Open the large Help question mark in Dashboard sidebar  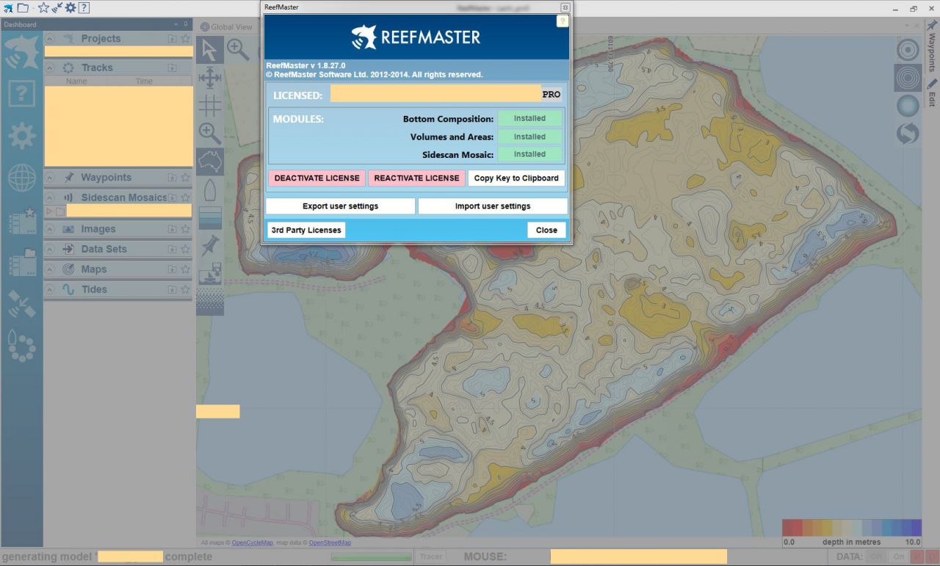[x=21, y=94]
